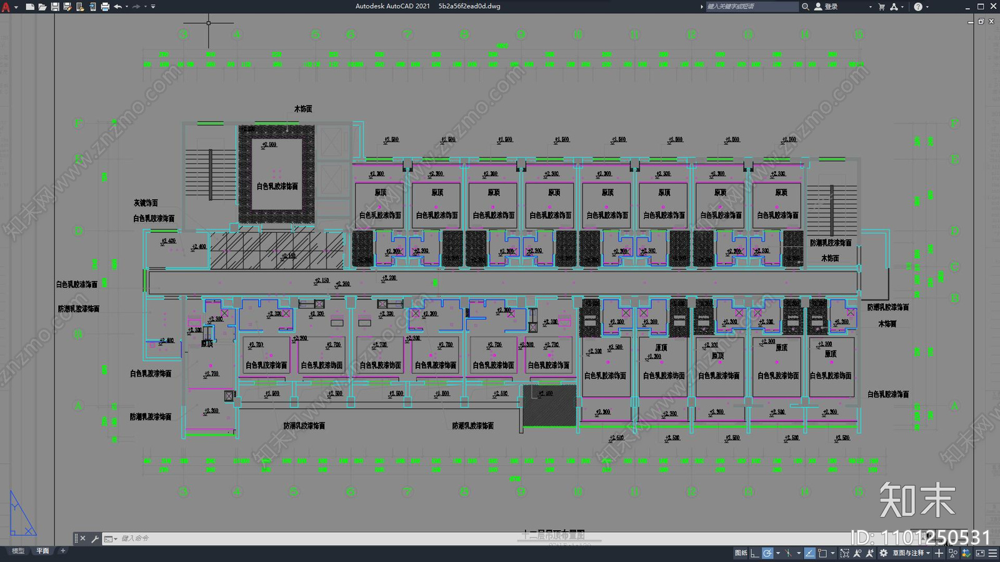This screenshot has height=562, width=1000.
Task: Toggle 2D object snap in status bar
Action: click(822, 553)
